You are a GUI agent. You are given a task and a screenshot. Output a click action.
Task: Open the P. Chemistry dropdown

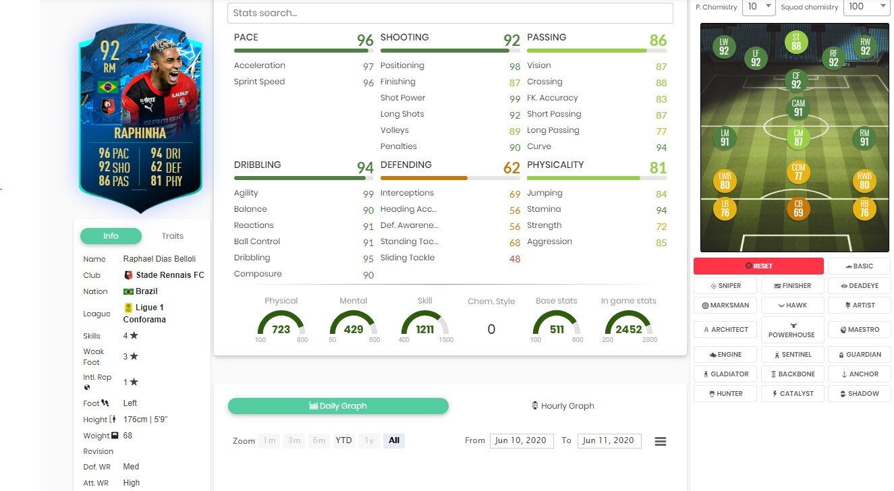coord(759,7)
